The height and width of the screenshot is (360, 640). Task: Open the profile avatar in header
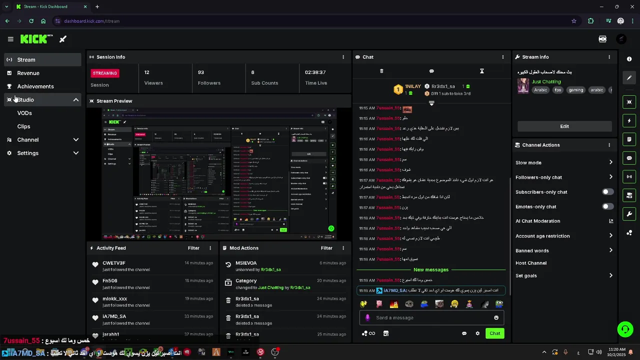coord(621,39)
